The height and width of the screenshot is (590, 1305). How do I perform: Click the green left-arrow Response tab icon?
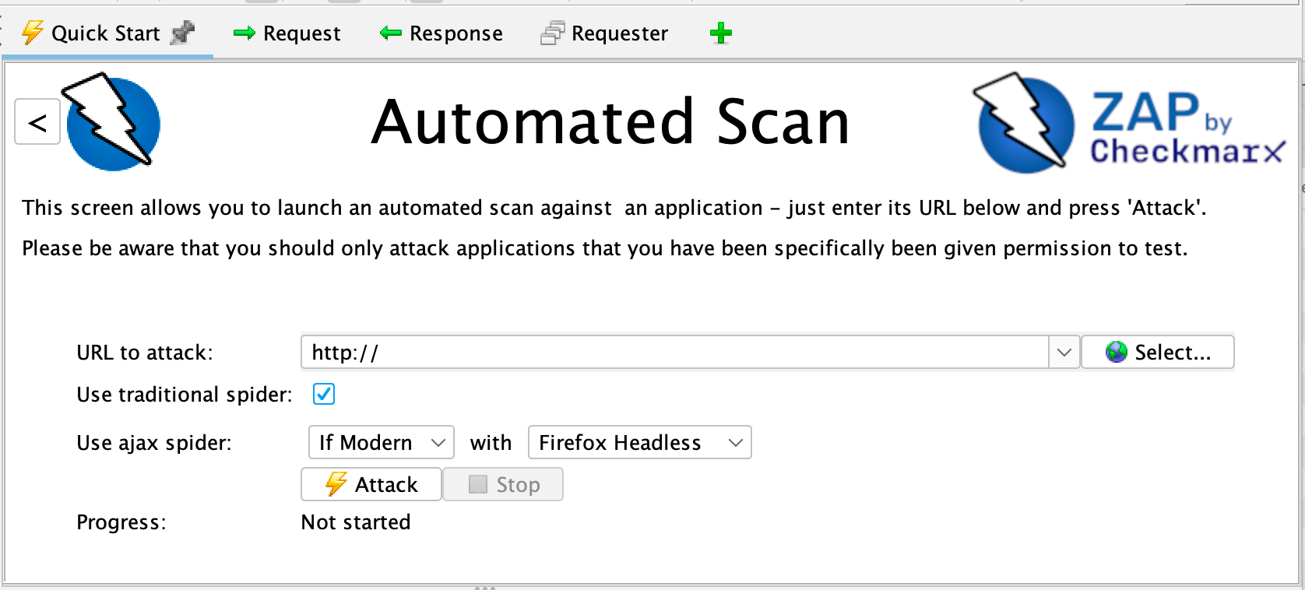coord(390,33)
